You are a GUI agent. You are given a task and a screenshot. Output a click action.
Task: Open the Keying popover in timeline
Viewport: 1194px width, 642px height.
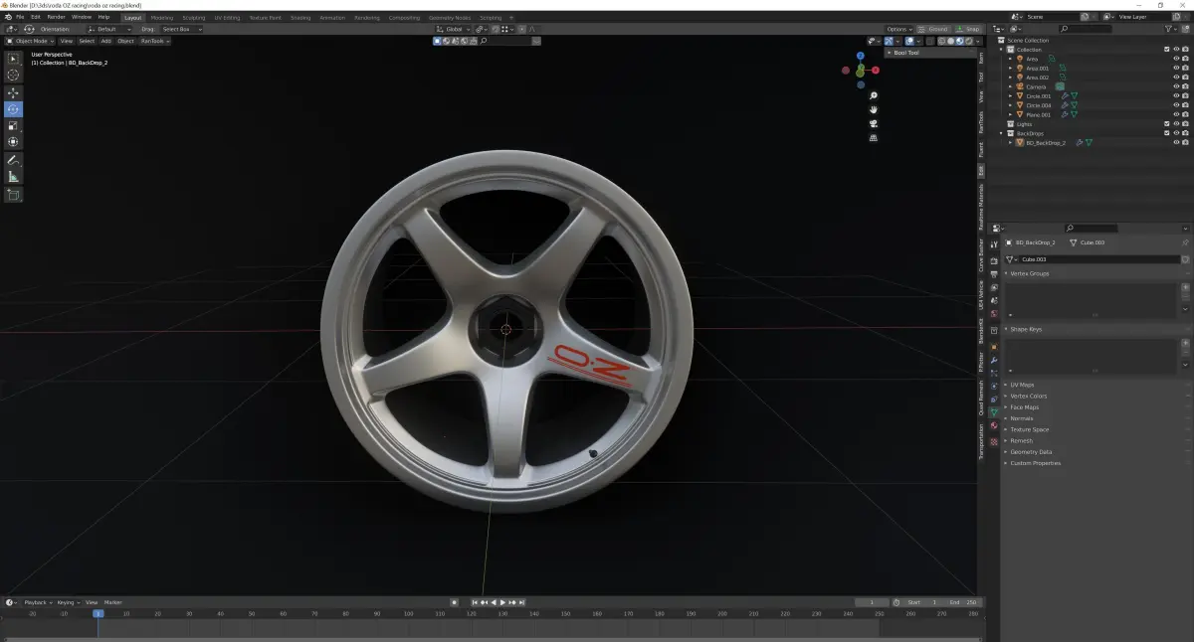click(x=68, y=602)
